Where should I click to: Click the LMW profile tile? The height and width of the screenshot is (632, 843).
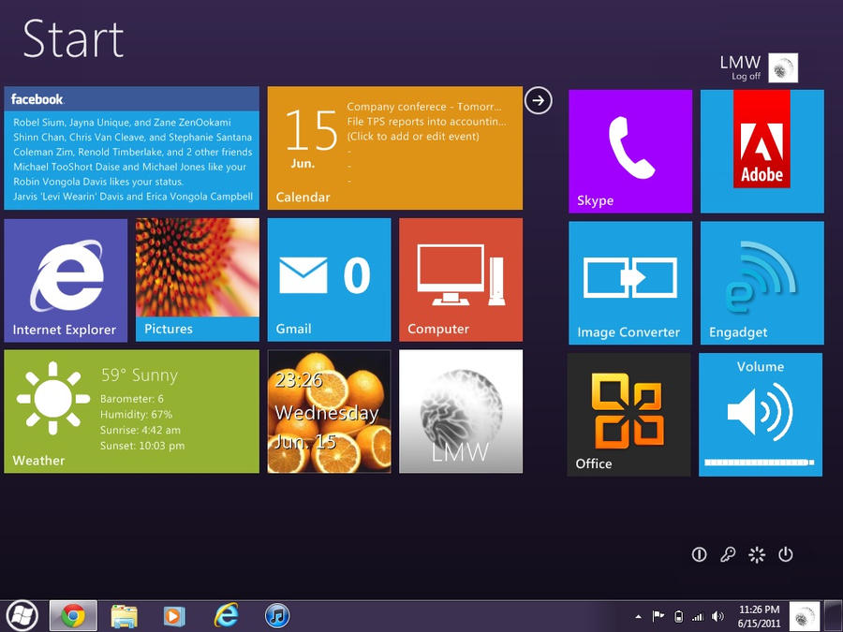coord(461,412)
